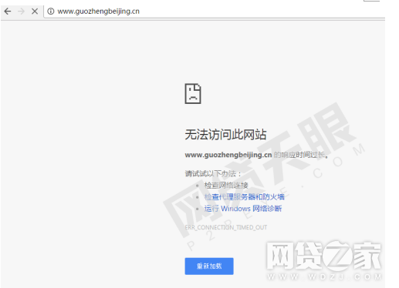Image resolution: width=399 pixels, height=288 pixels.
Task: Click the ERR_CONNECTION_TIMED_OUT error code
Action: pyautogui.click(x=226, y=227)
